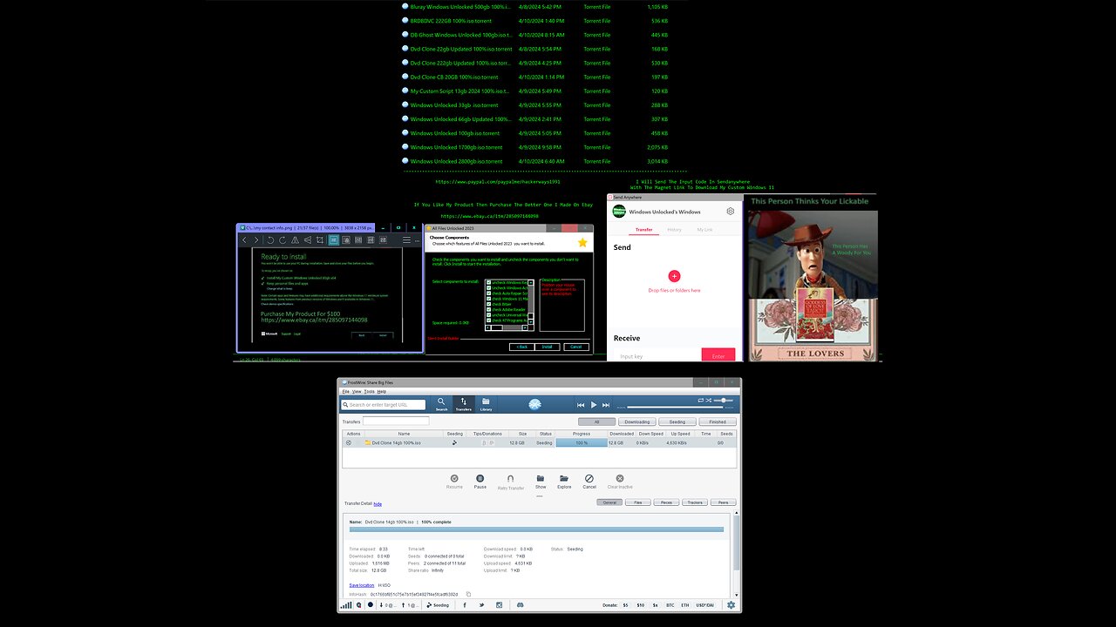Open FrostWire settings gear icon
1116x627 pixels.
click(x=731, y=605)
